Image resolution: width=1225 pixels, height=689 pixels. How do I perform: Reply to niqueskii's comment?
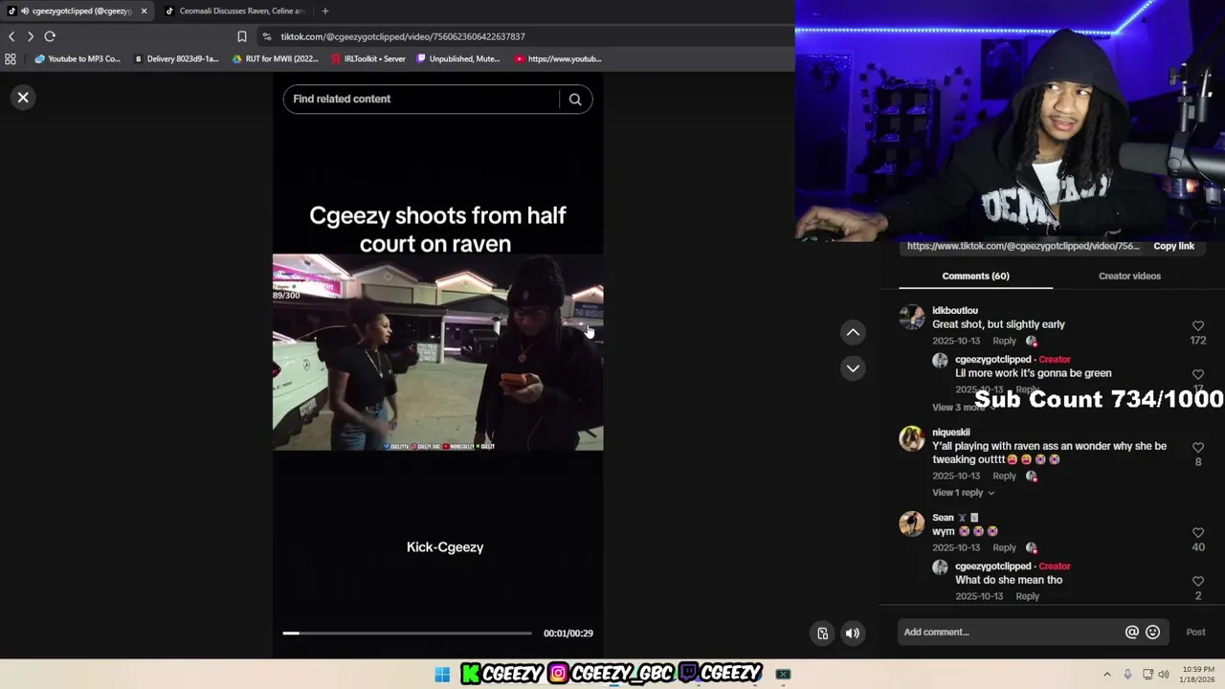coord(1004,476)
